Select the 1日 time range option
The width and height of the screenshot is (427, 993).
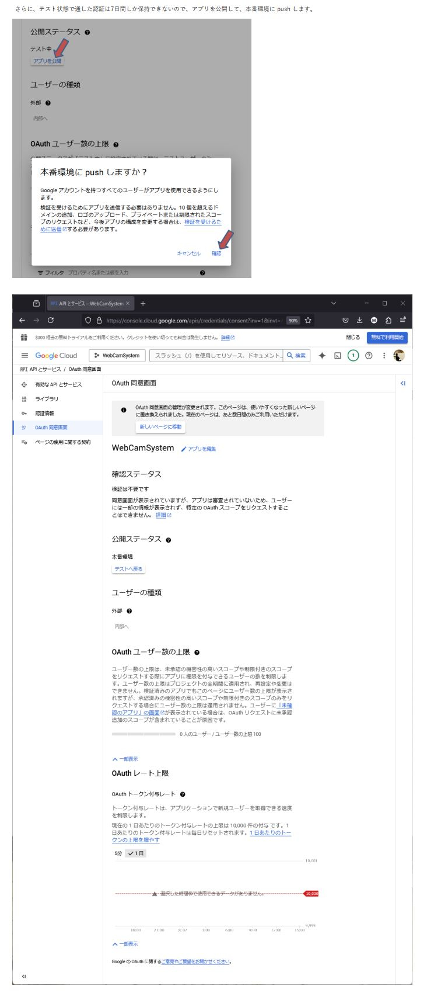136,853
